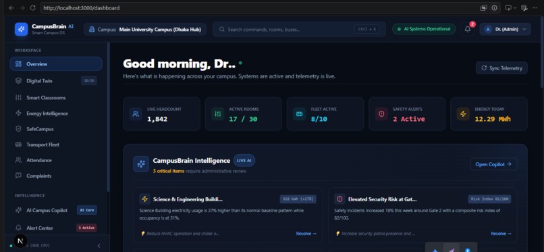
Task: Click the 3 Active badge on Alert Center
Action: click(86, 228)
